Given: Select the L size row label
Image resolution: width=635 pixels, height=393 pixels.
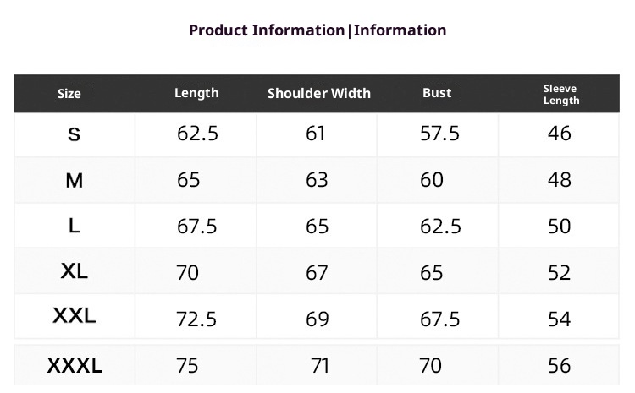Looking at the screenshot, I should tap(75, 226).
